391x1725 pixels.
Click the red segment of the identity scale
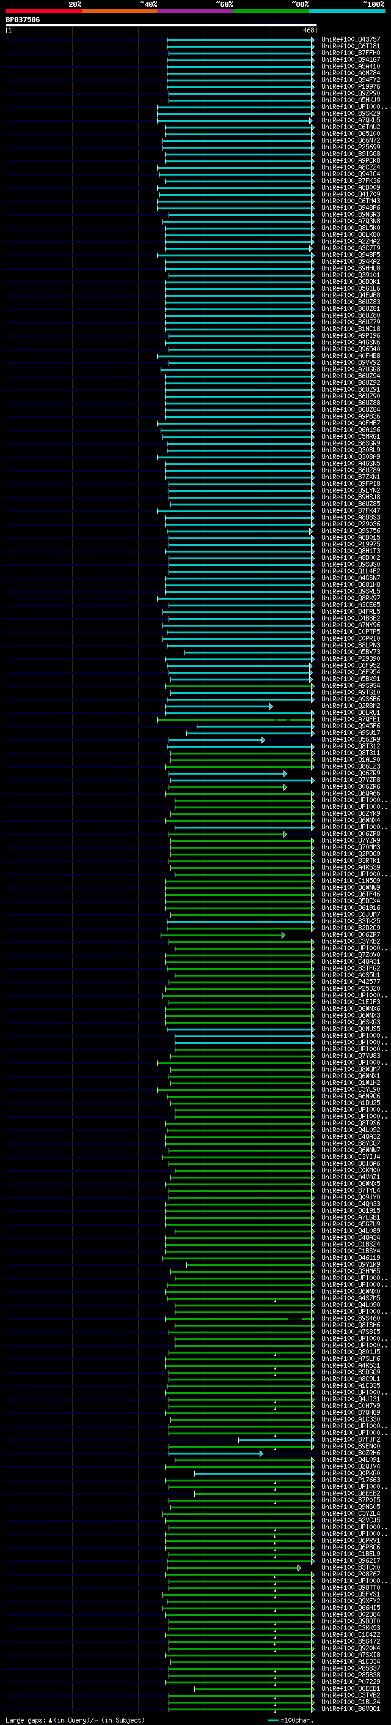[43, 11]
